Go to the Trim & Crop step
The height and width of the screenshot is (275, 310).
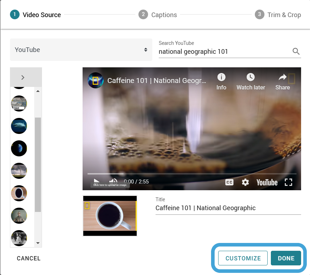pyautogui.click(x=278, y=15)
